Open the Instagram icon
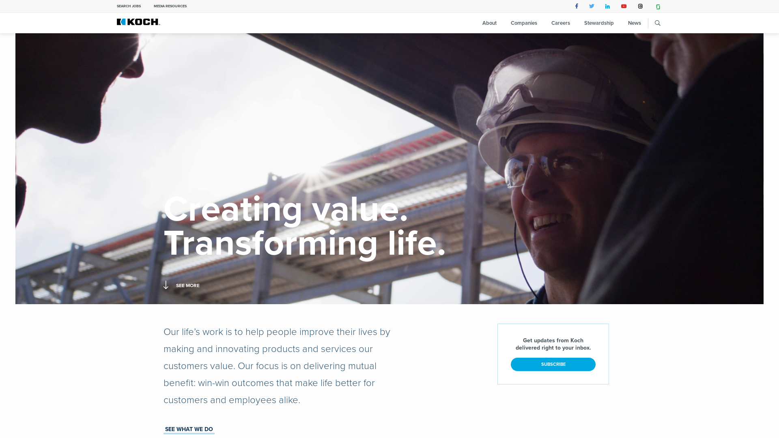This screenshot has width=779, height=438. pyautogui.click(x=640, y=6)
